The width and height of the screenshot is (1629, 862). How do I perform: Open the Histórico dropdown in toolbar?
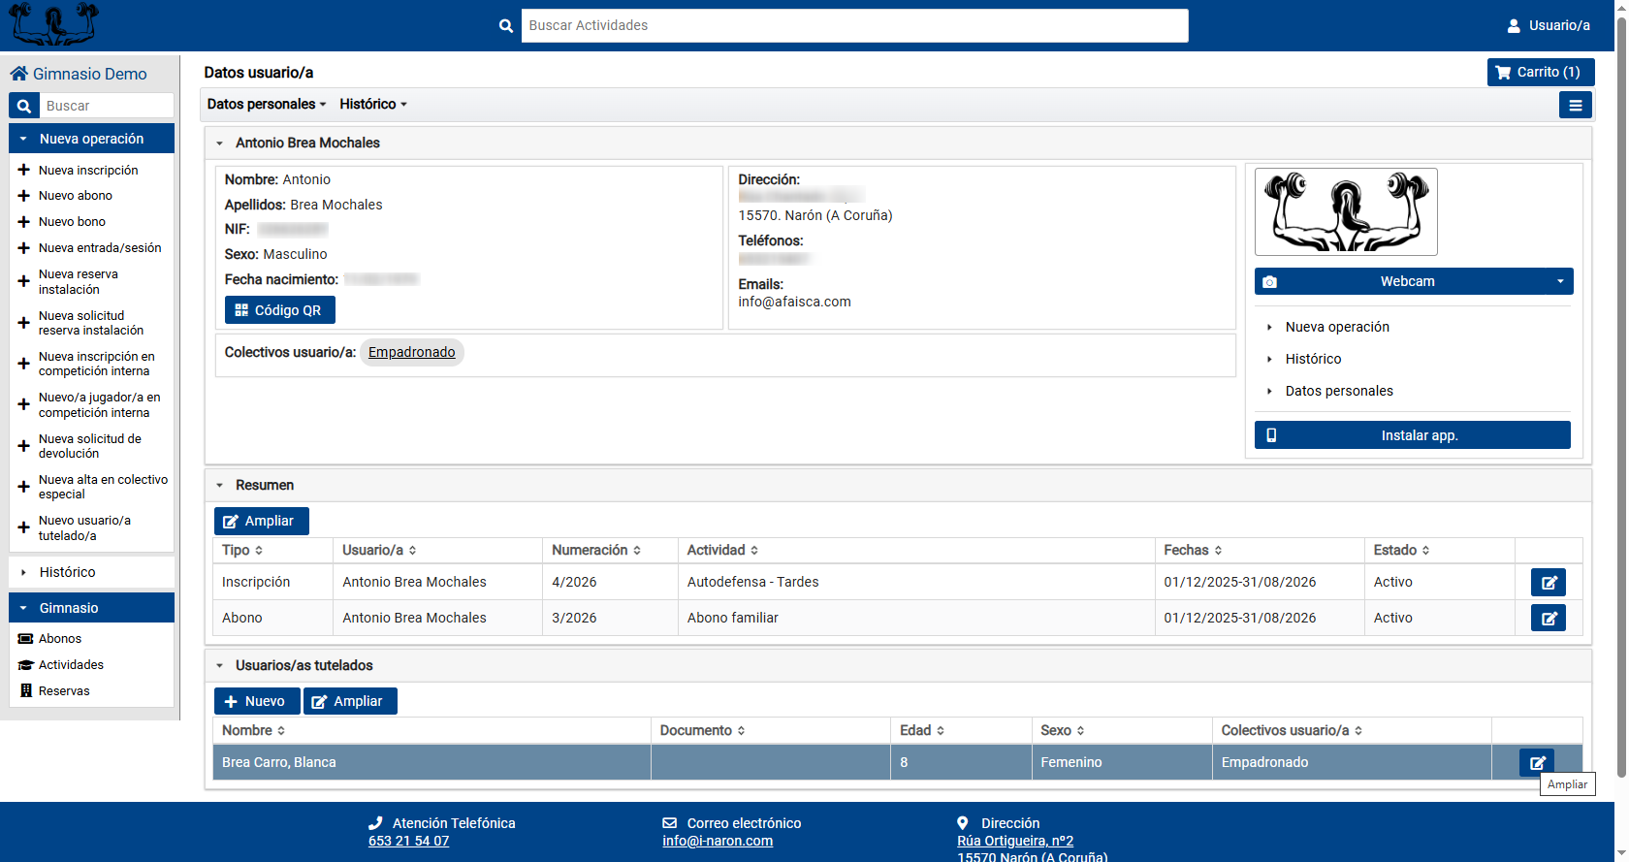(x=372, y=104)
